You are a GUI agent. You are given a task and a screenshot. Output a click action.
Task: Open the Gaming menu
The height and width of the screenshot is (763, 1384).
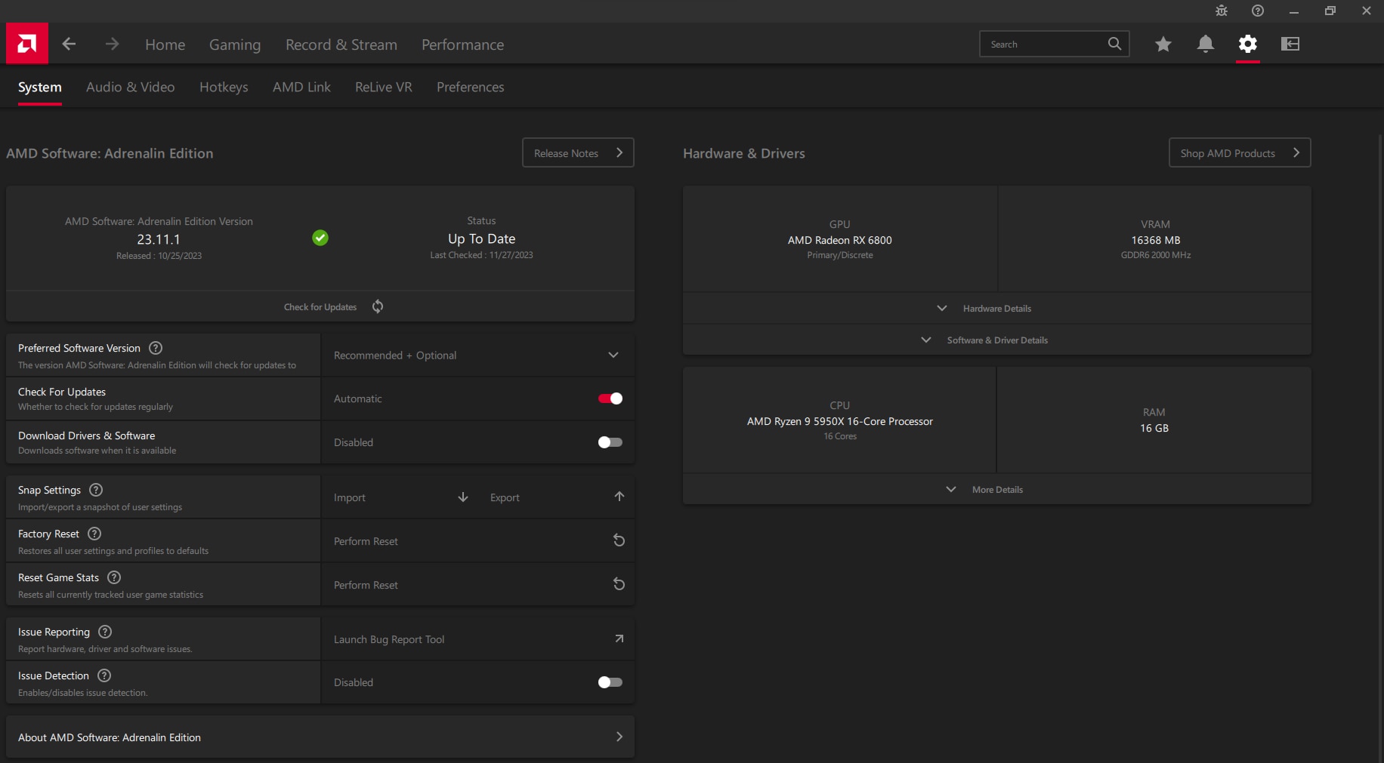(x=235, y=45)
